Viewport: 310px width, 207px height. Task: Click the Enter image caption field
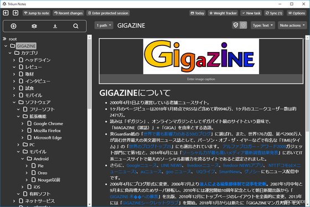point(201,79)
